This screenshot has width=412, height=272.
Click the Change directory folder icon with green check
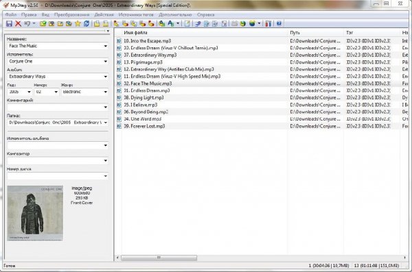pos(43,24)
